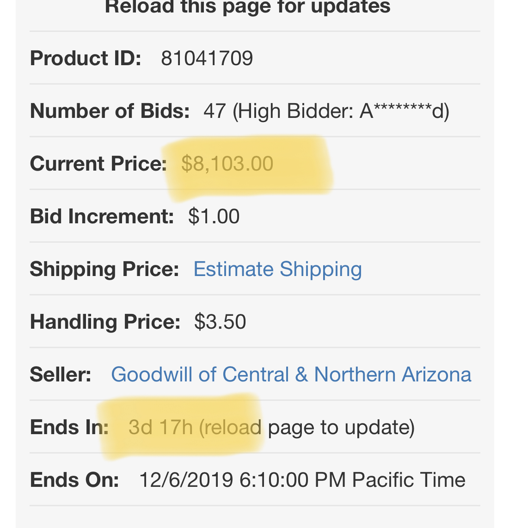Click the Ends In label

pos(69,427)
